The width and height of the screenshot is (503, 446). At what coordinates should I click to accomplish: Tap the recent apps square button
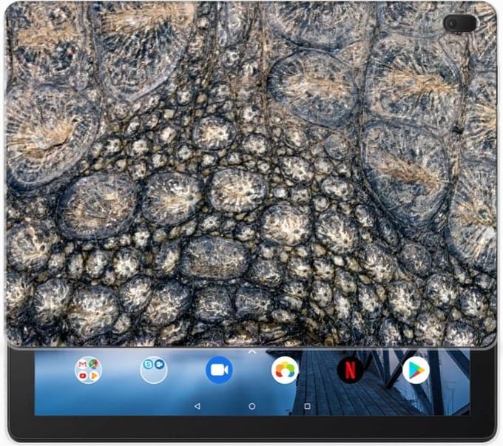307,406
